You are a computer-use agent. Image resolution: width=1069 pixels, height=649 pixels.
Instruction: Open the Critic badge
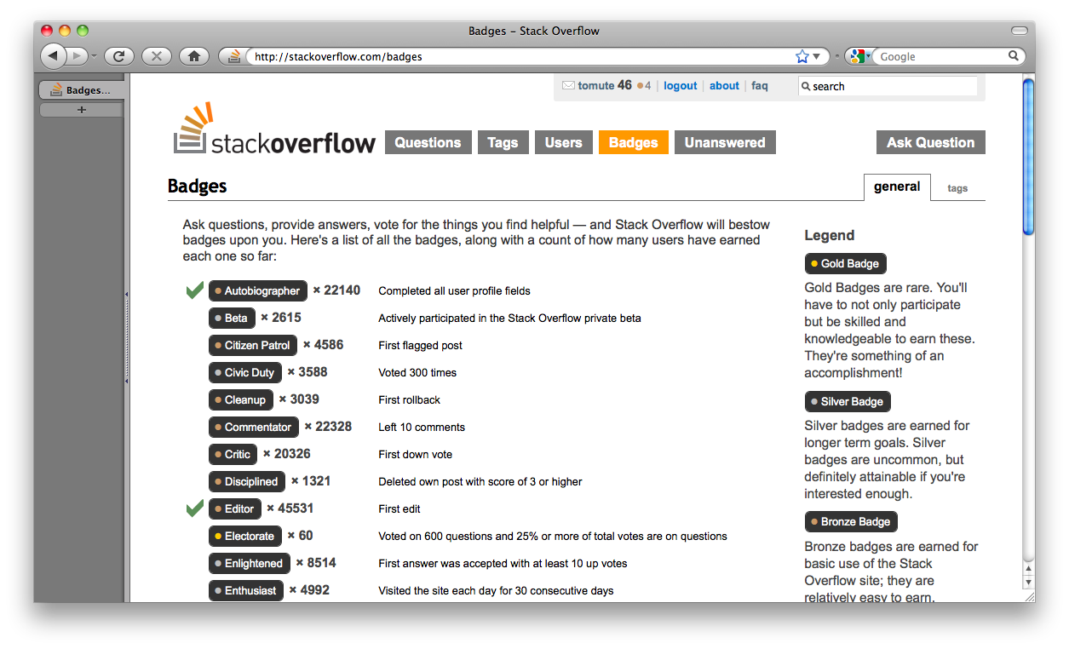pyautogui.click(x=233, y=454)
